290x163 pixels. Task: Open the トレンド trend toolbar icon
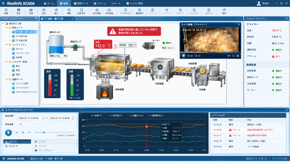click(x=194, y=11)
